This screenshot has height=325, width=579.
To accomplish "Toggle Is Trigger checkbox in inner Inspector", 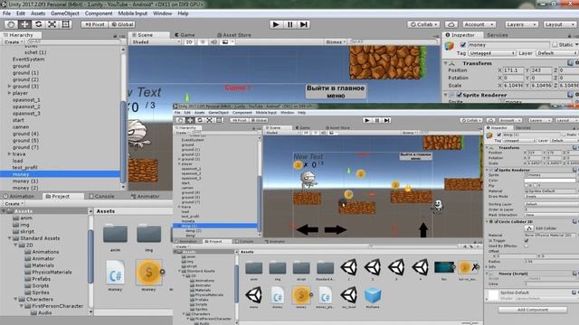I will pos(527,240).
